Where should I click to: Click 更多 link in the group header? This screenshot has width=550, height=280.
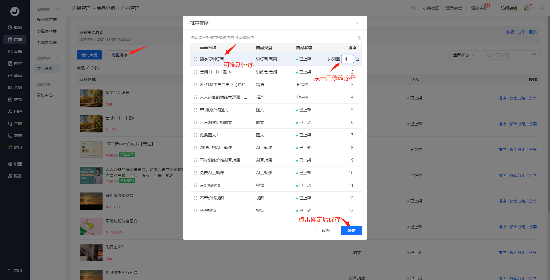(x=533, y=32)
